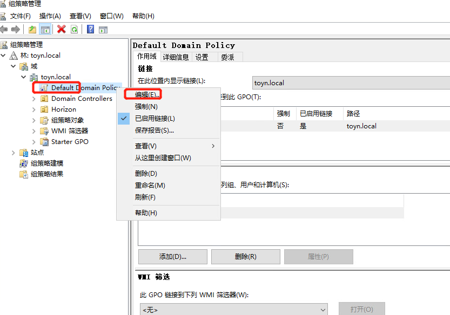Expand the WMI 筛选器 node

click(34, 131)
